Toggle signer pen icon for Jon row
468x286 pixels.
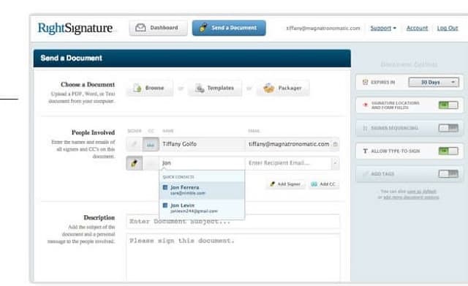(x=135, y=163)
